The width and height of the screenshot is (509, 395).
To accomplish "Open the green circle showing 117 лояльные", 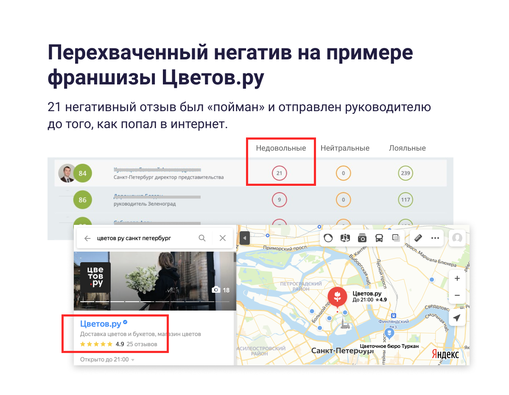I will coord(406,199).
